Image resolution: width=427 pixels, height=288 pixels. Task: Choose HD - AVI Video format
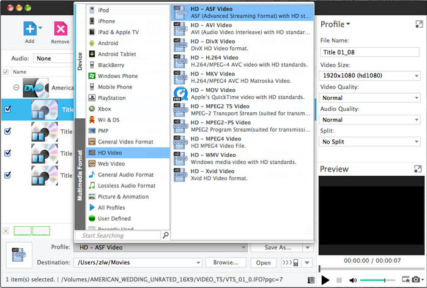pyautogui.click(x=242, y=29)
